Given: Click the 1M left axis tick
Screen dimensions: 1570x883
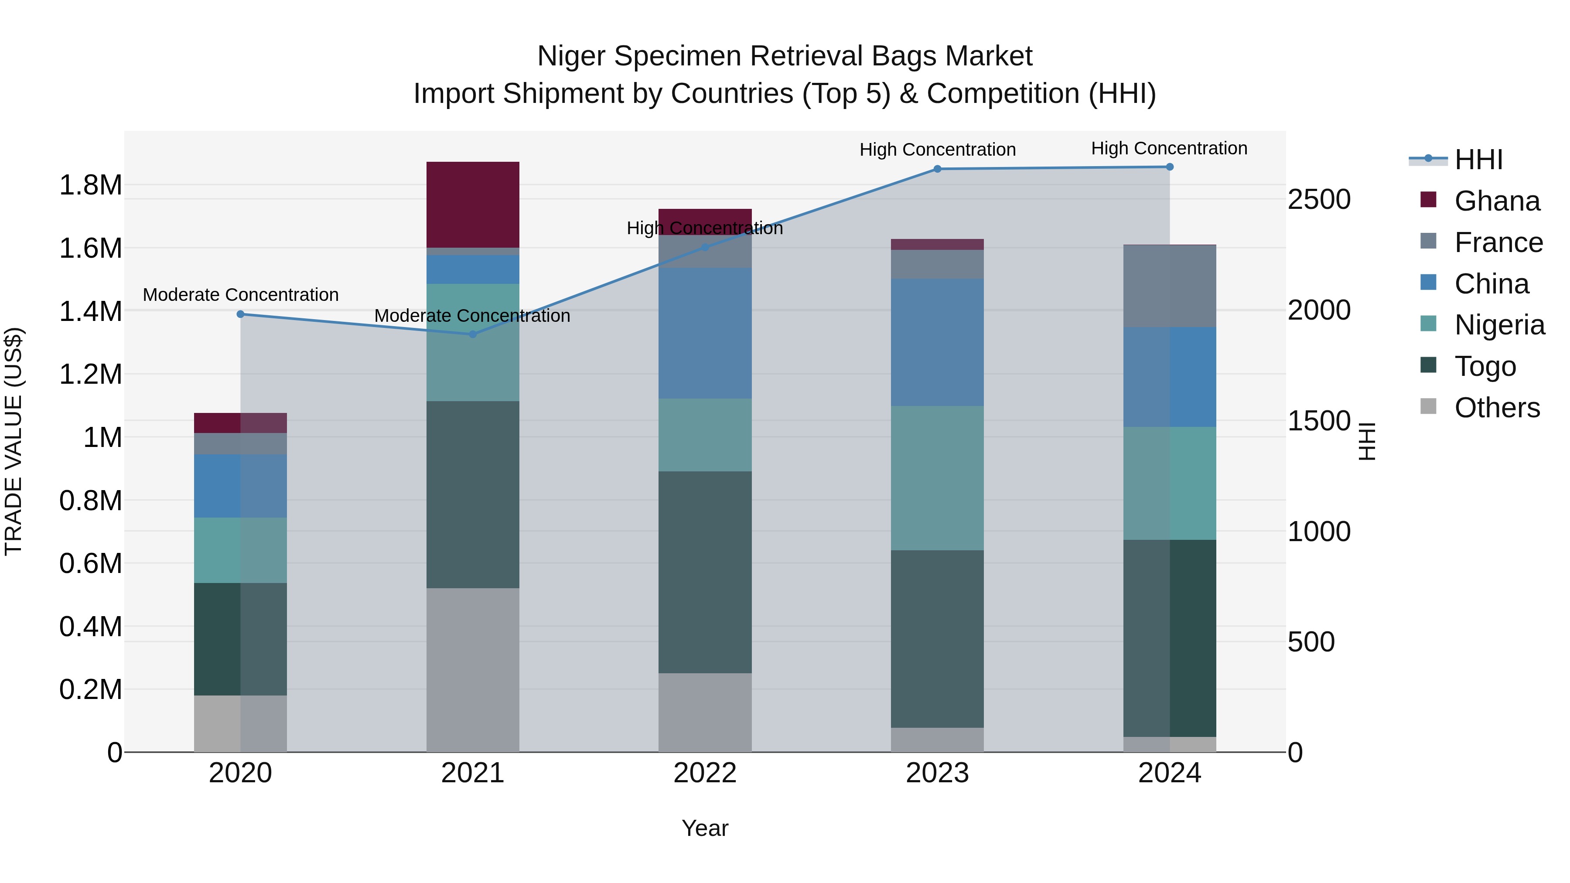Looking at the screenshot, I should tap(102, 437).
